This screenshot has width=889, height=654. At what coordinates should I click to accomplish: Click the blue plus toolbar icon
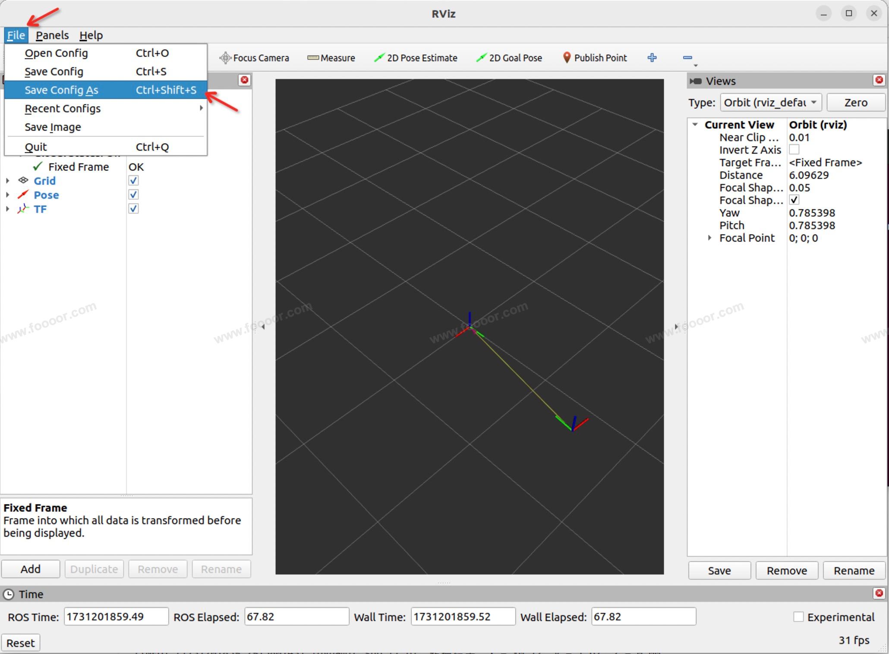652,58
